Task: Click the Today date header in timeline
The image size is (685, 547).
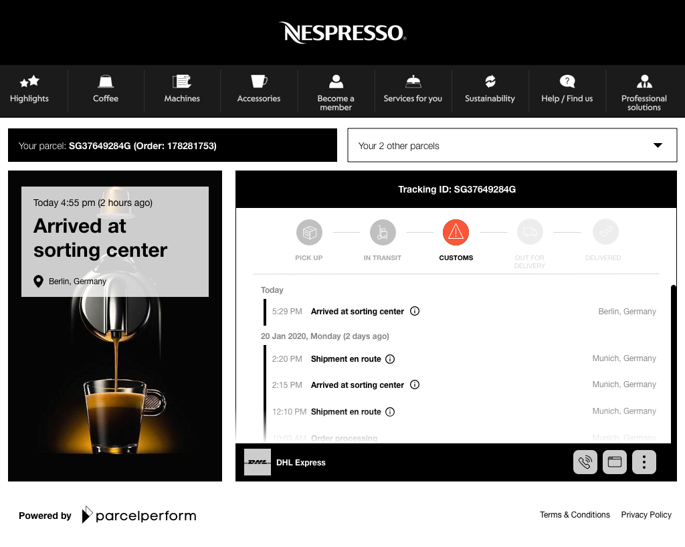Action: click(272, 290)
